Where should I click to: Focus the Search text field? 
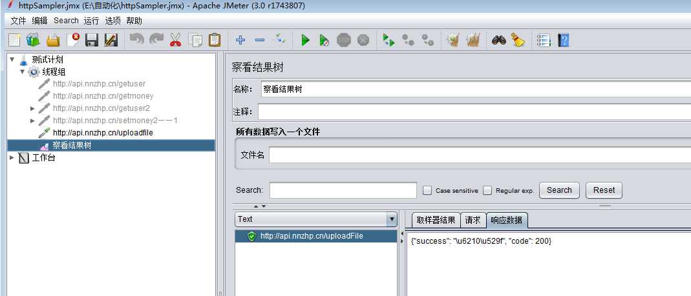[343, 190]
